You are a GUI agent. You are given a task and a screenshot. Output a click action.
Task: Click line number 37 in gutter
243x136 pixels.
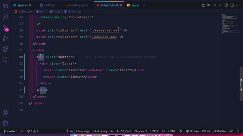tap(21, 90)
